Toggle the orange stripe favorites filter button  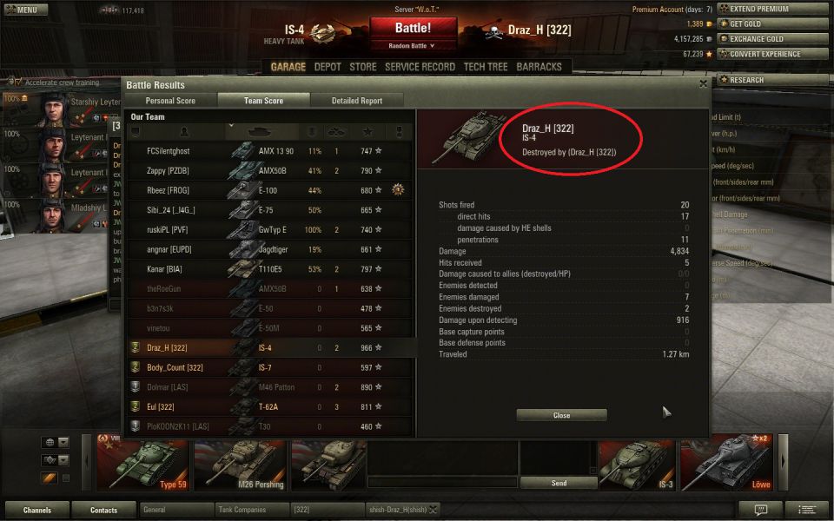coord(50,478)
